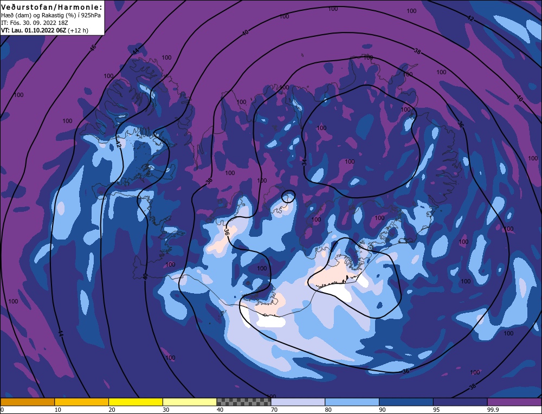Click the medium blue 90–95 legend swatch
The image size is (542, 414).
406,402
